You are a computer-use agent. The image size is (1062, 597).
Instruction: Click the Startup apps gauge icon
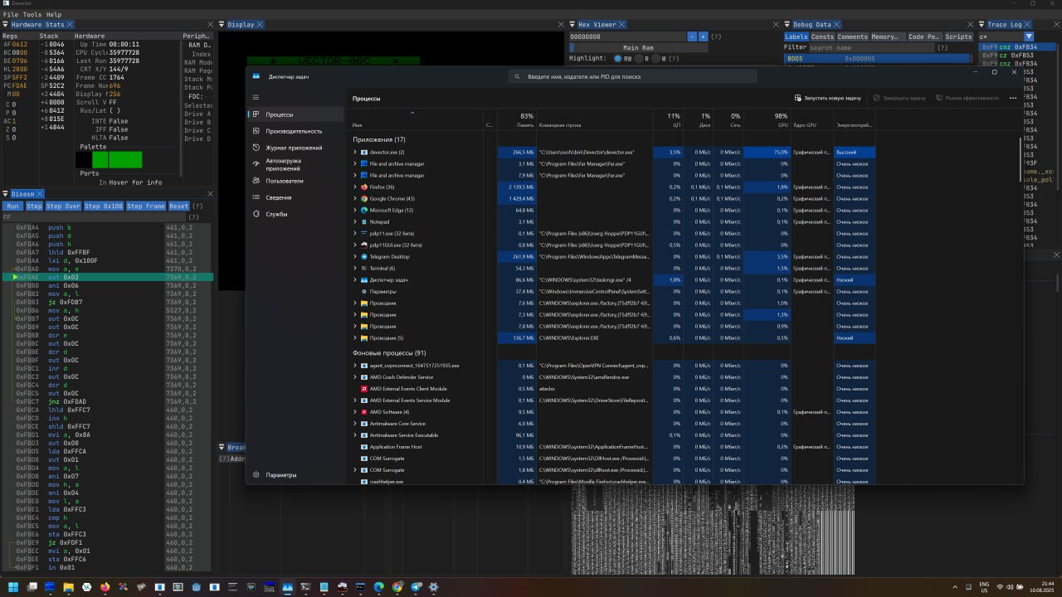click(x=256, y=164)
